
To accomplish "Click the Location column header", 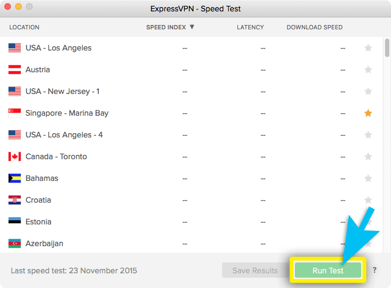I will 24,27.
